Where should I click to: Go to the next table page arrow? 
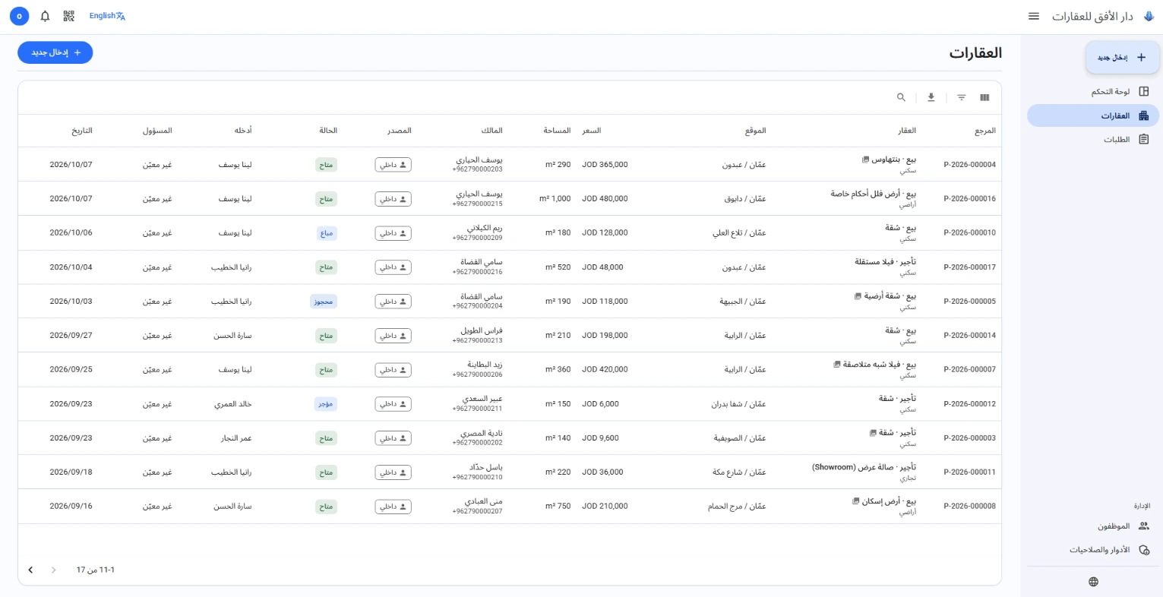click(x=30, y=570)
